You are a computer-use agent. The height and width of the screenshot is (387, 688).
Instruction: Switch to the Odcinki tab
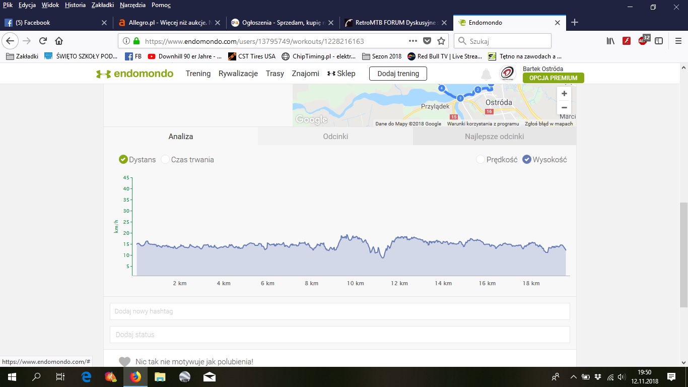click(335, 137)
